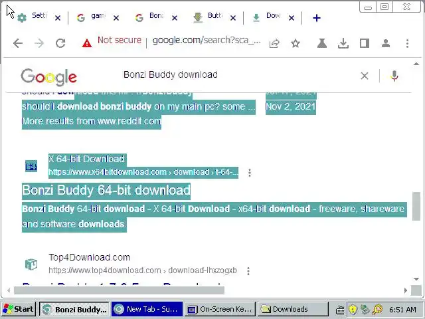Select Bonzi Buddy taskbar window button
Viewport: 425px width, 319px height.
74,309
